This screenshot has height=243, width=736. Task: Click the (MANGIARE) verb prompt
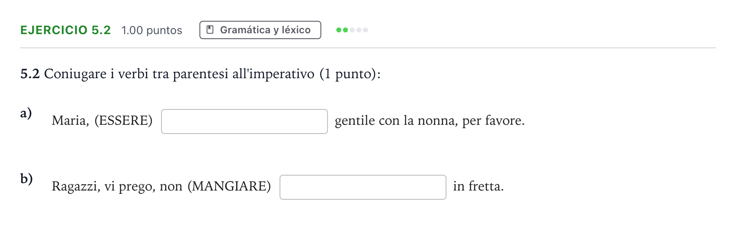pos(229,186)
